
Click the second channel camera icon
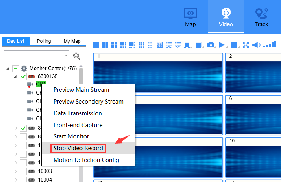pos(30,93)
